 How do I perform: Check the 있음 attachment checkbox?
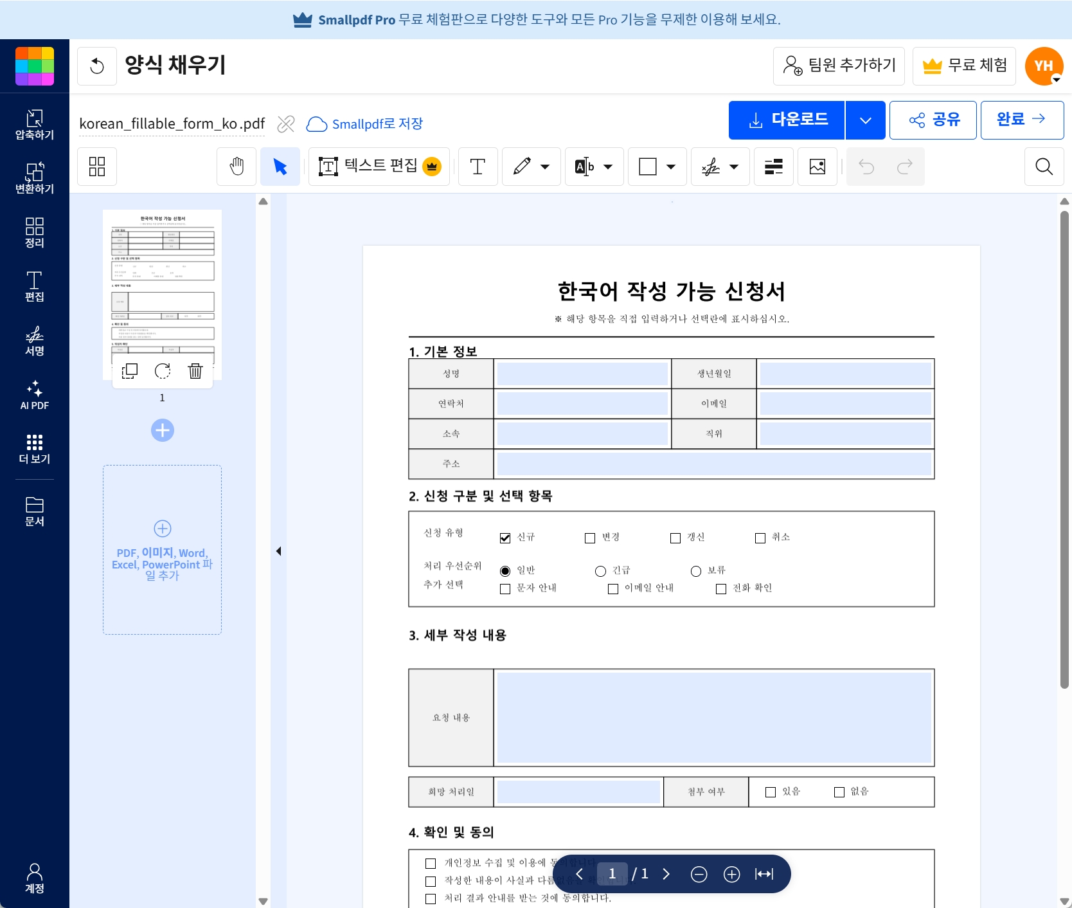(x=771, y=792)
